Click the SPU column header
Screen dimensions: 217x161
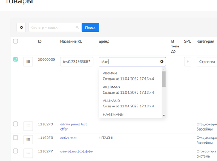tap(188, 41)
